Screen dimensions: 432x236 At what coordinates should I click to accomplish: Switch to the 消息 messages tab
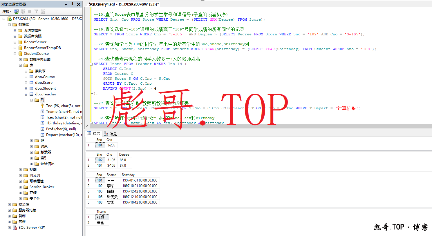coord(110,134)
